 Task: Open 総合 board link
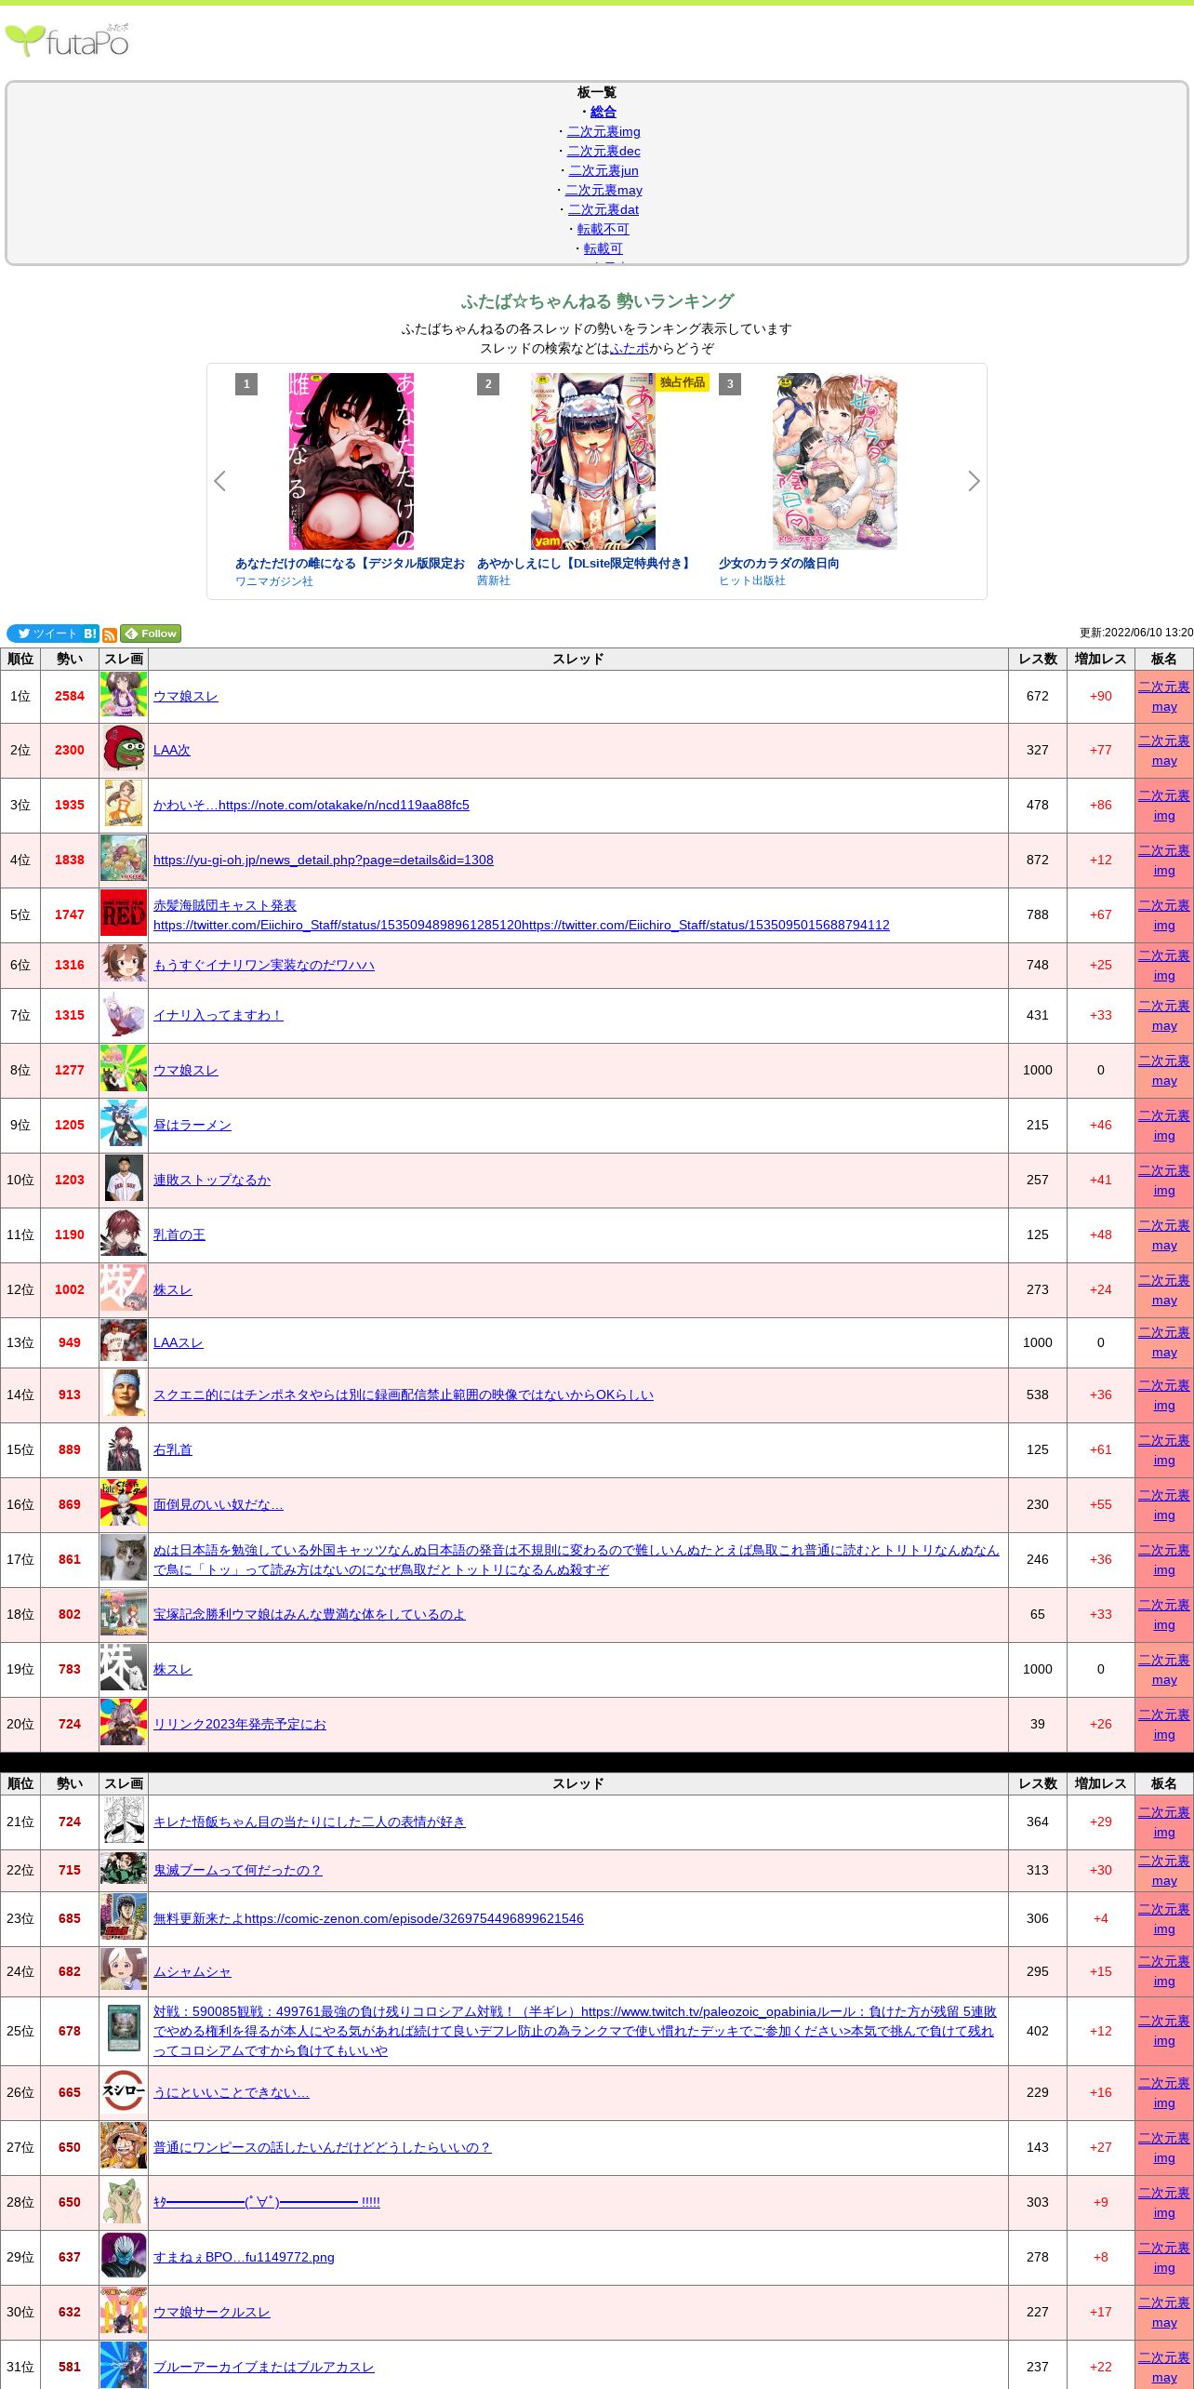[604, 112]
